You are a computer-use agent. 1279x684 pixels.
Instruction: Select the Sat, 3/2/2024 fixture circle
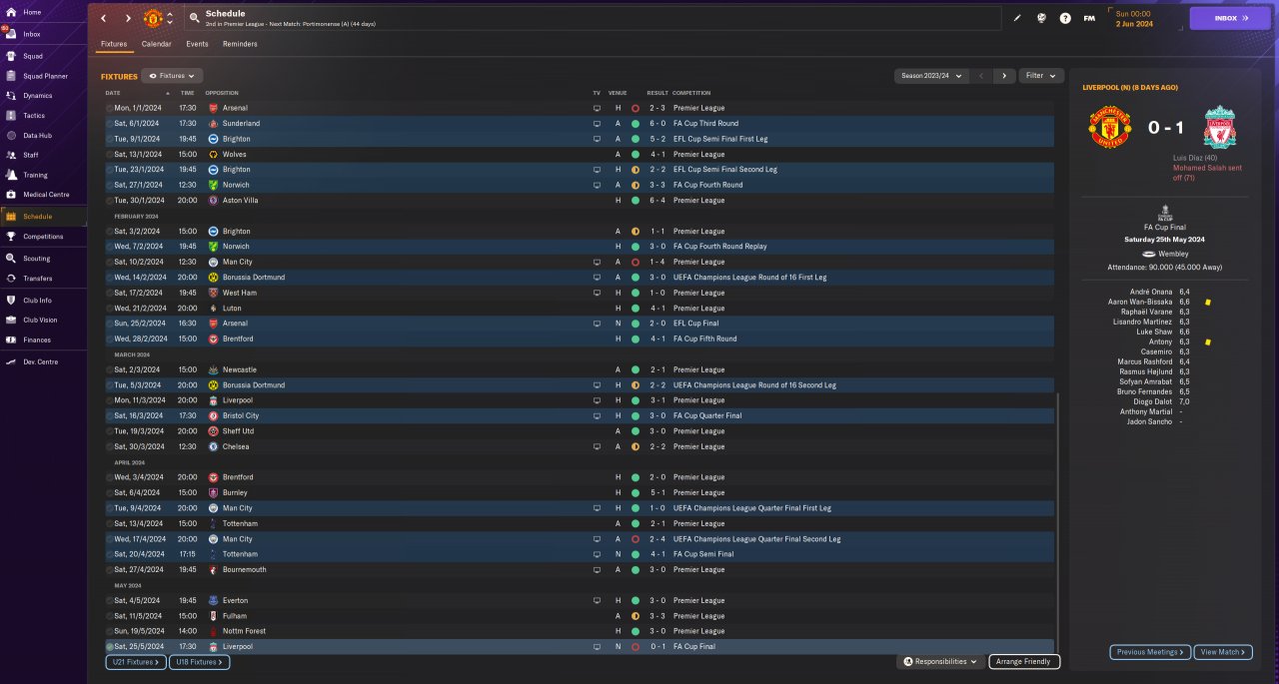point(110,232)
